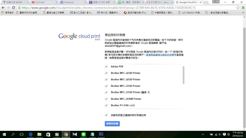246x138 pixels.
Task: Open Task View from the taskbar
Action: 22,134
